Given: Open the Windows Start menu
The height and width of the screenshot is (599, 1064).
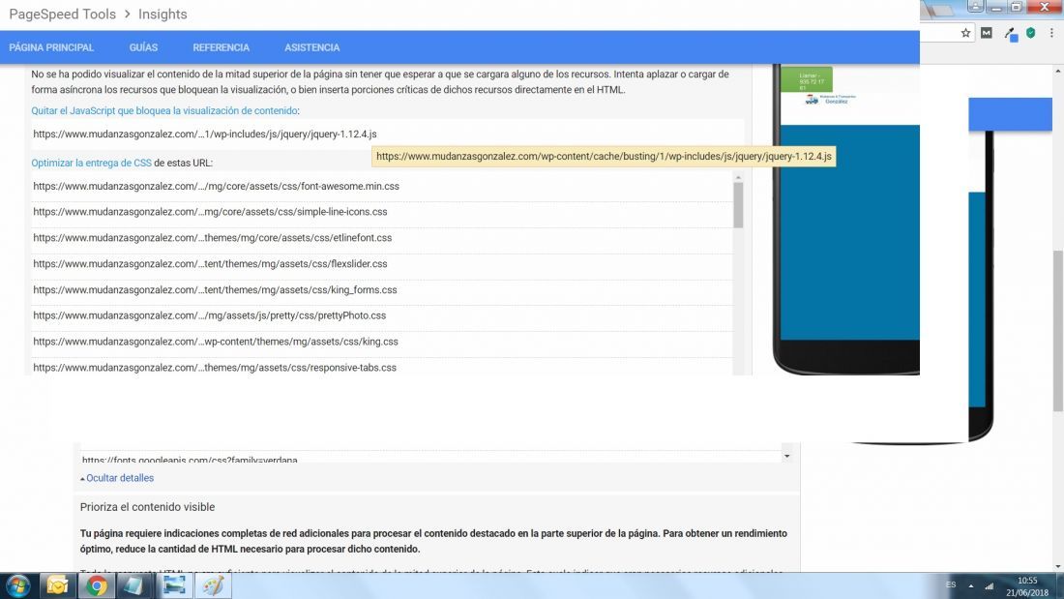Looking at the screenshot, I should (17, 585).
